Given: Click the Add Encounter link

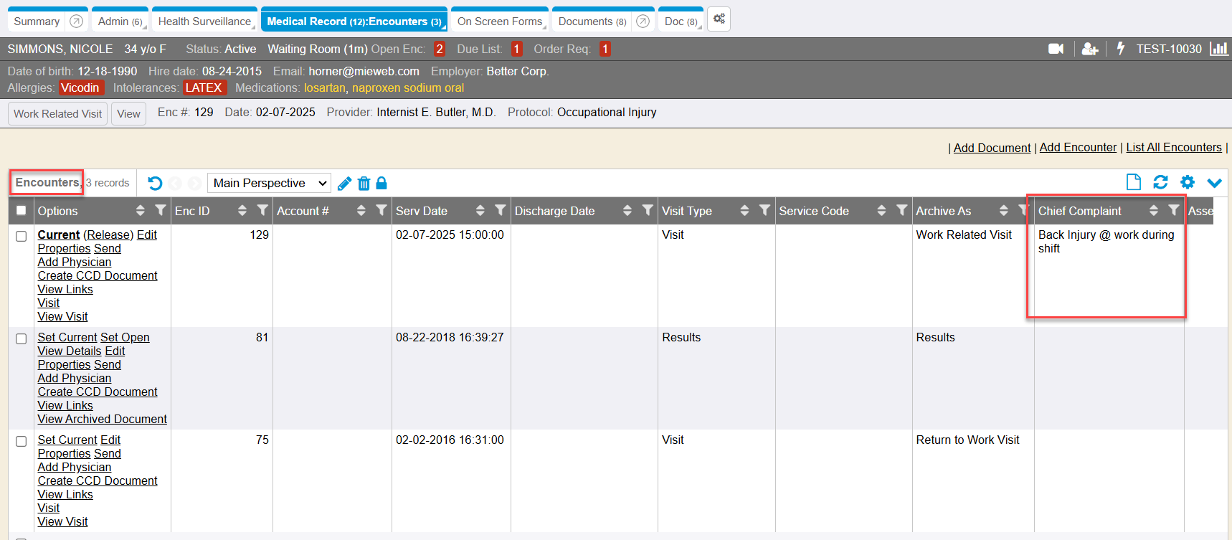Looking at the screenshot, I should click(1078, 148).
